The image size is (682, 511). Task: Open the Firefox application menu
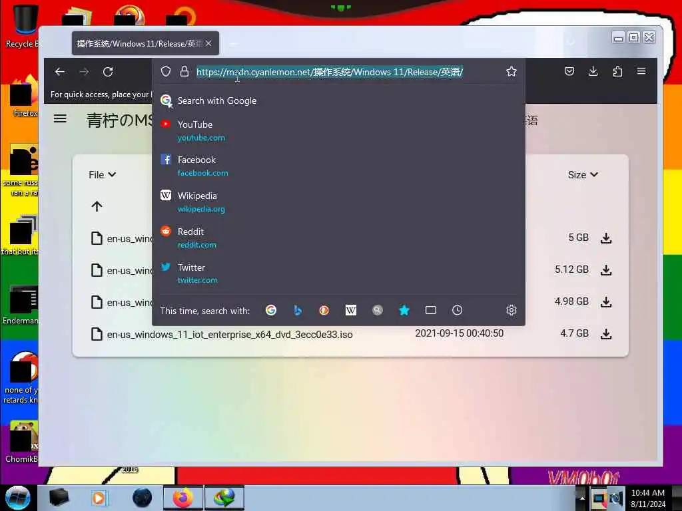[641, 71]
